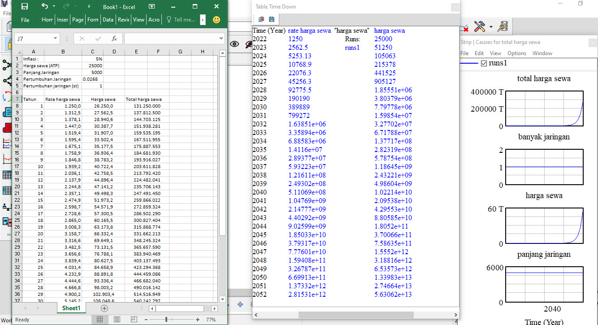The width and height of the screenshot is (598, 325).
Task: Open the Formulas ribbon tab
Action: pos(93,20)
